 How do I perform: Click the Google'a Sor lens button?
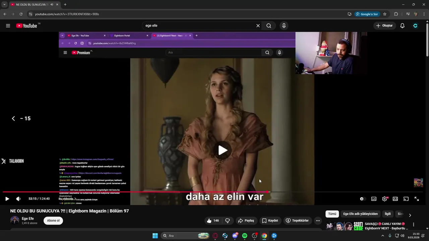(367, 14)
